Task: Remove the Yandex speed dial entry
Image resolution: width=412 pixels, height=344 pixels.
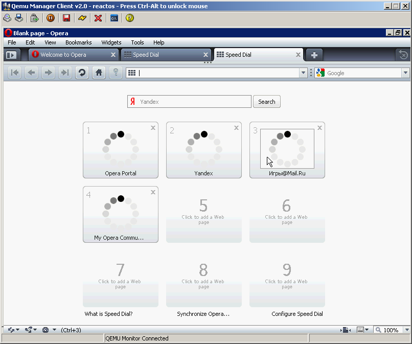Action: point(236,128)
